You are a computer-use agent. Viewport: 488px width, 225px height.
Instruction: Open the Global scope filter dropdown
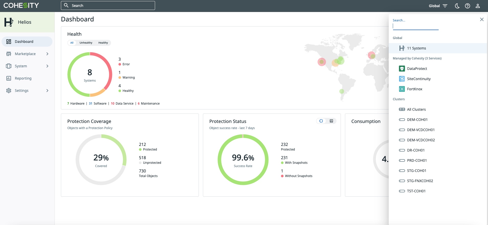click(438, 6)
